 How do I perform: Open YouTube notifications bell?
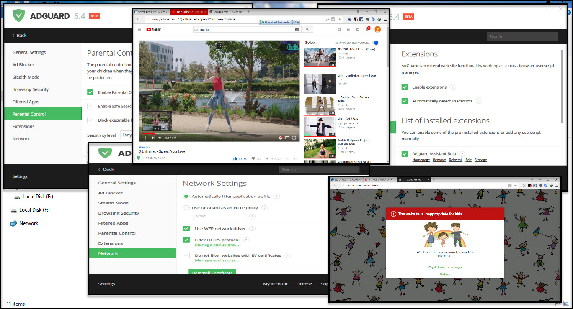367,29
